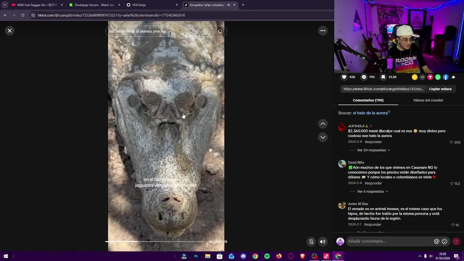
Task: Click the yellow repost share icon
Action: coord(415,77)
